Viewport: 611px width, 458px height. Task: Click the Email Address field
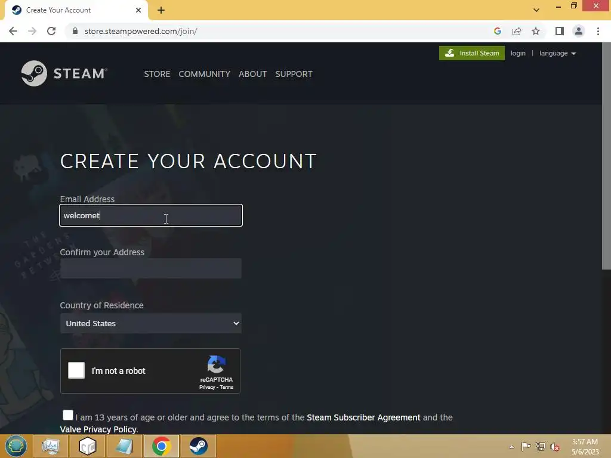tap(151, 215)
